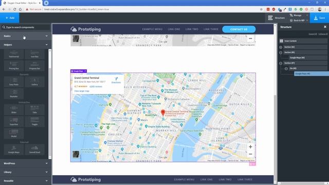Add the Superbox component
The width and height of the screenshot is (329, 185).
(x=14, y=122)
